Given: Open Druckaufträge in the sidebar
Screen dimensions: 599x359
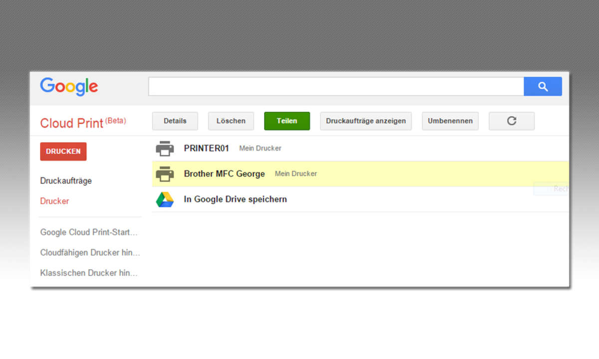Looking at the screenshot, I should pyautogui.click(x=66, y=181).
